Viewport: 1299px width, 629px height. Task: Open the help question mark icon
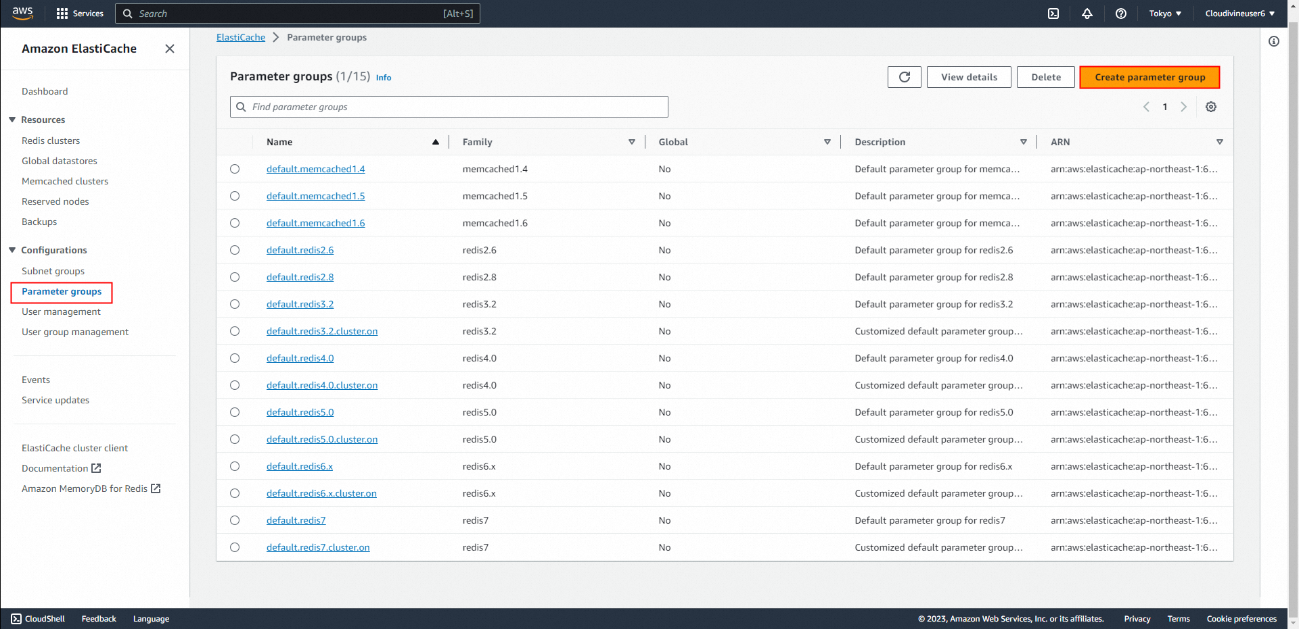point(1121,14)
